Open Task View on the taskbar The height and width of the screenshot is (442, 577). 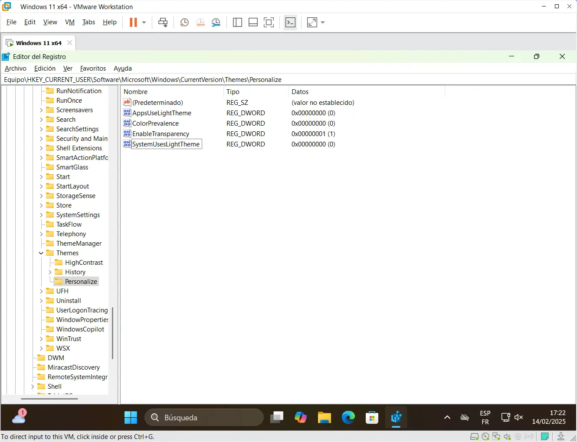[x=277, y=418]
